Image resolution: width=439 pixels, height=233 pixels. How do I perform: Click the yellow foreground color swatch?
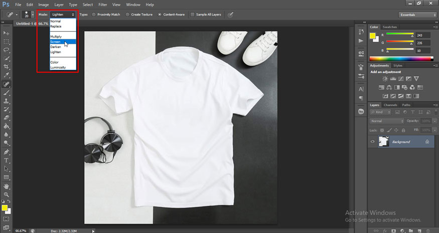tap(5, 207)
